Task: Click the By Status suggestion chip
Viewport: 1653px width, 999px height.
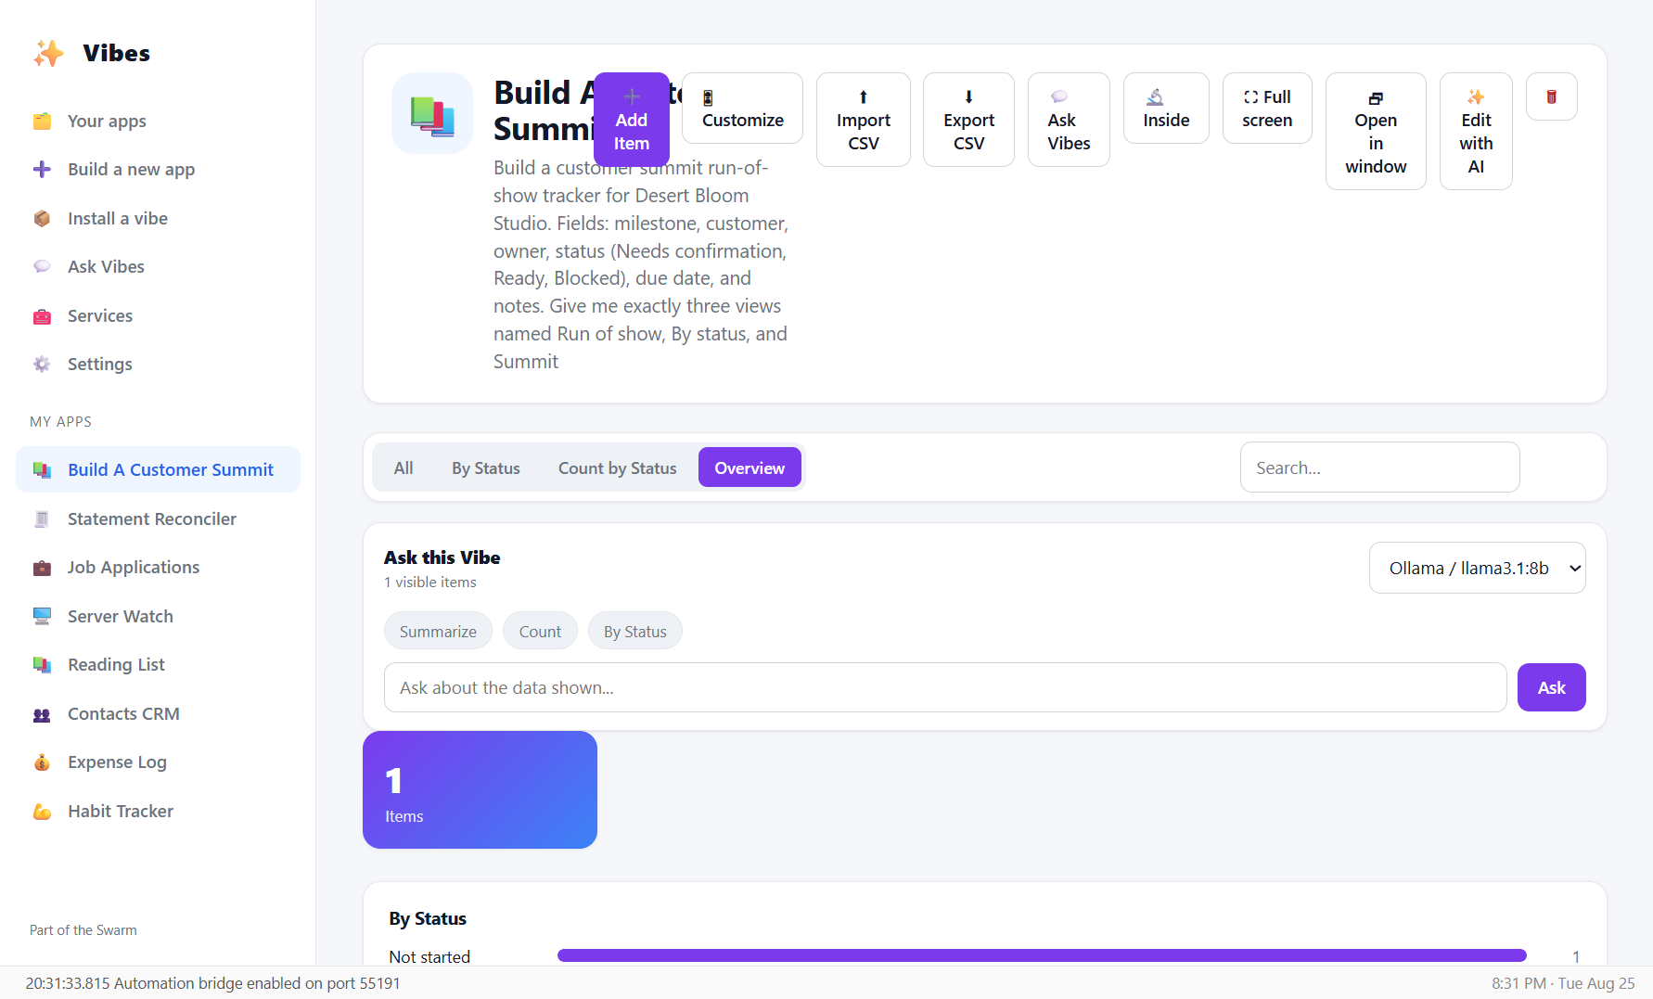Action: tap(634, 632)
